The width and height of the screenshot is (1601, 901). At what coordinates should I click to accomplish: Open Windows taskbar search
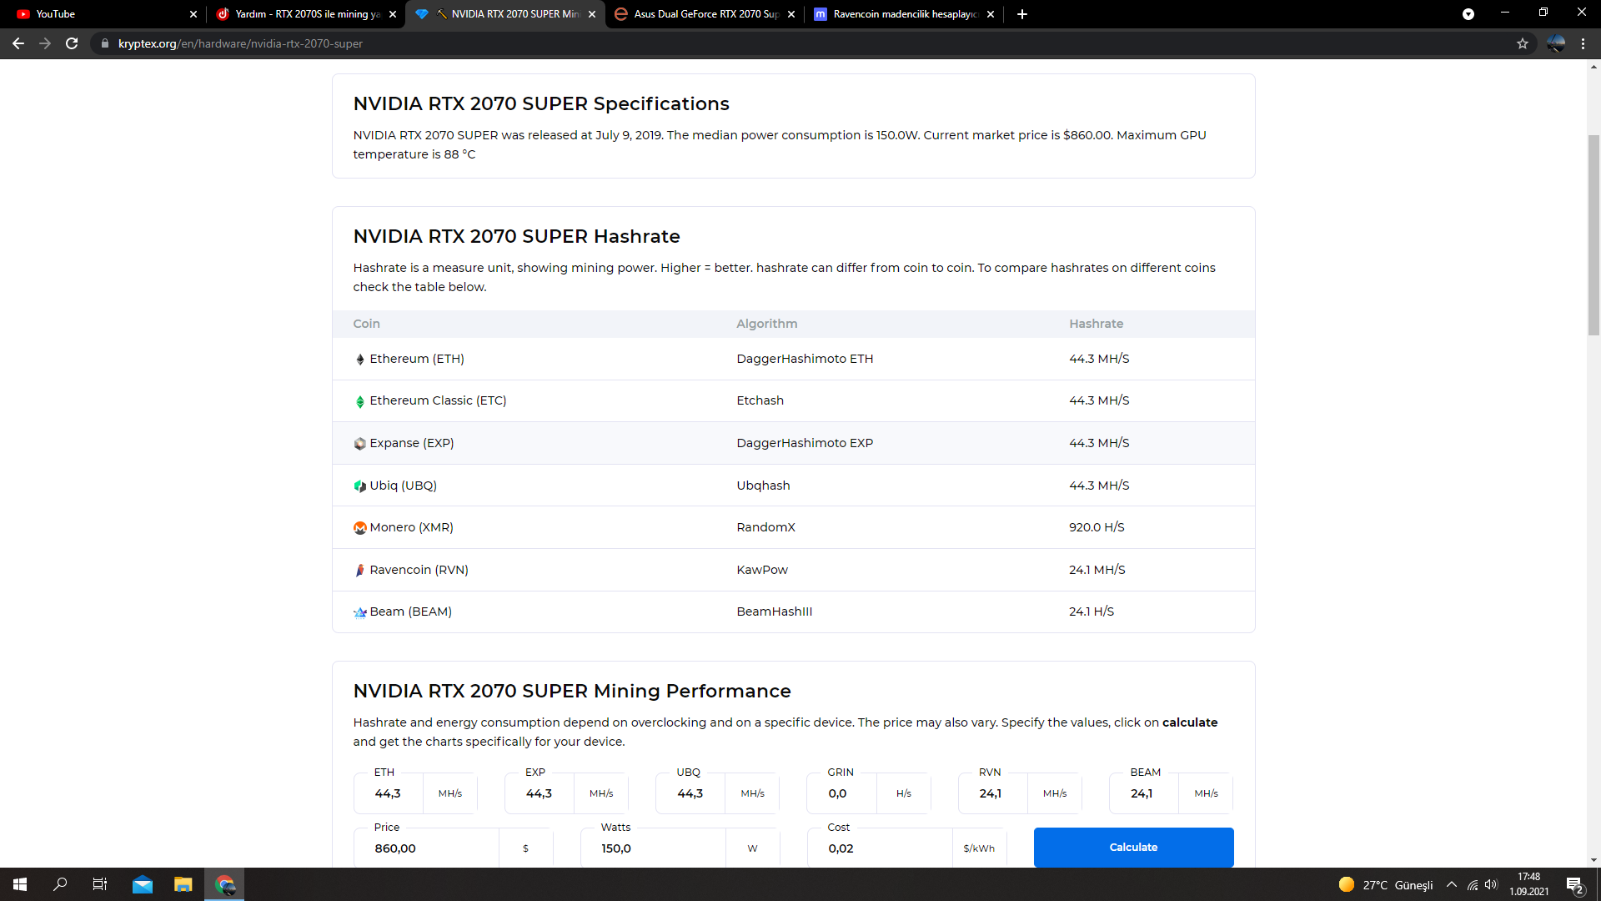pos(60,884)
